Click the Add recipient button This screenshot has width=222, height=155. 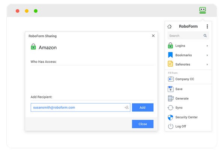coord(143,107)
